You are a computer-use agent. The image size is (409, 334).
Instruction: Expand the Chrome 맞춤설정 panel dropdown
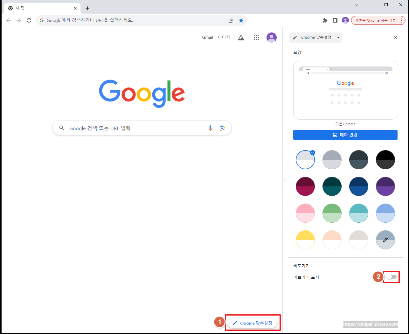point(338,37)
